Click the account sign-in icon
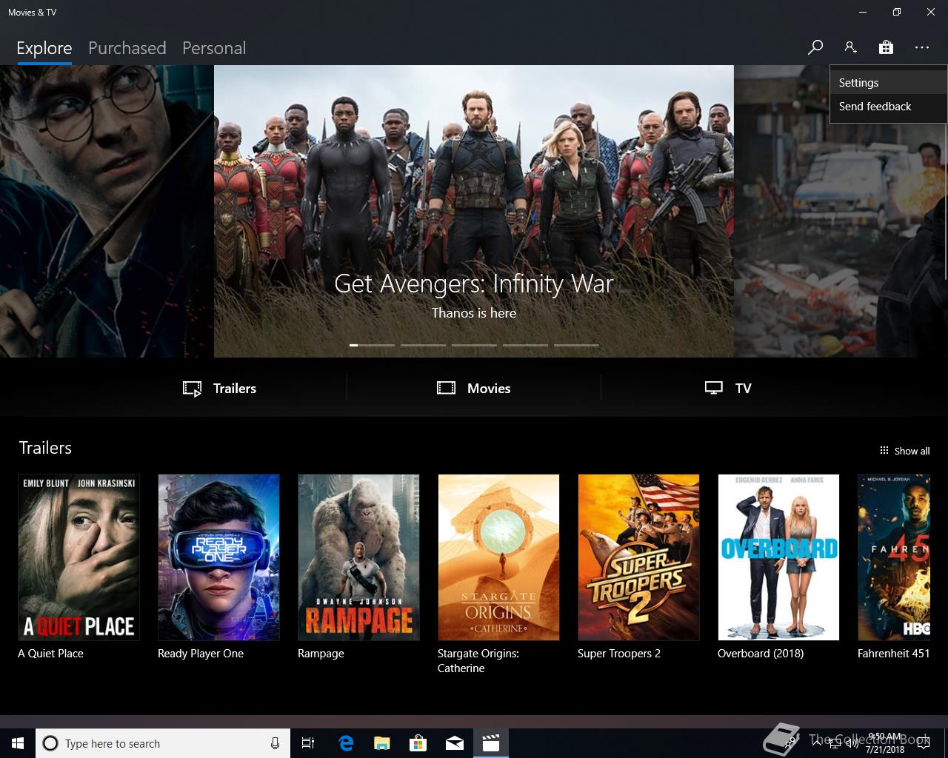The width and height of the screenshot is (948, 758). tap(850, 47)
